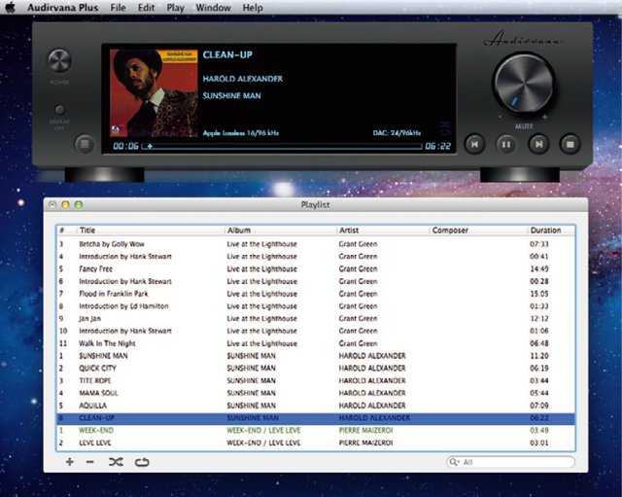Viewport: 622px width, 497px height.
Task: Skip to the next track
Action: coord(537,144)
